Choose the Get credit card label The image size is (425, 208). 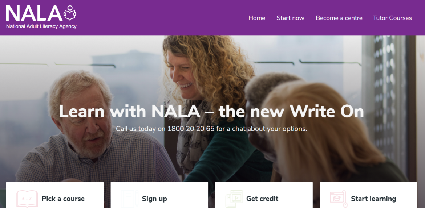[262, 199]
